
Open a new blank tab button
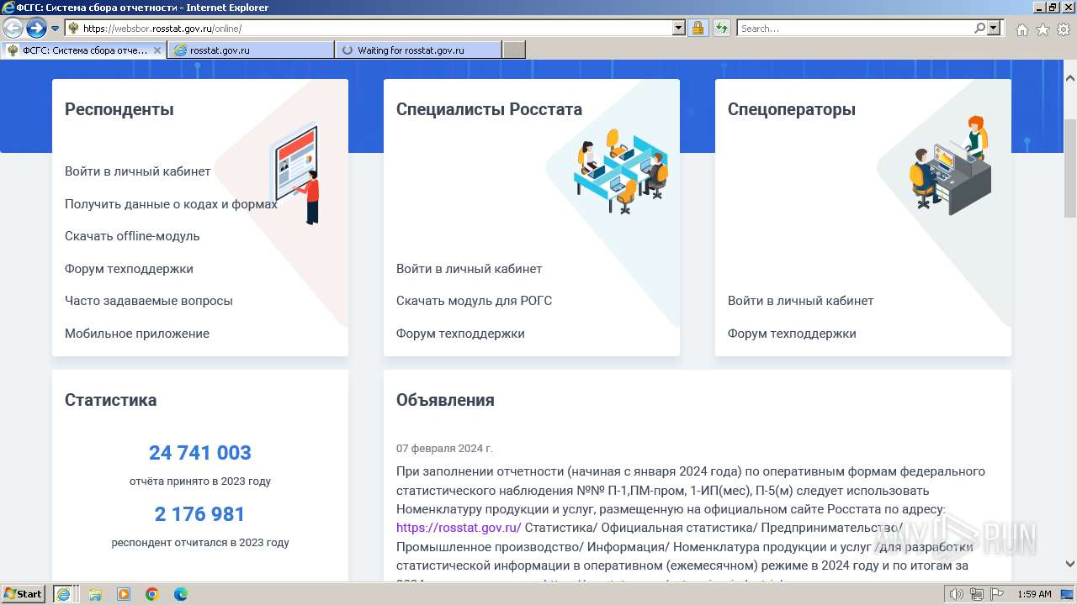[514, 50]
